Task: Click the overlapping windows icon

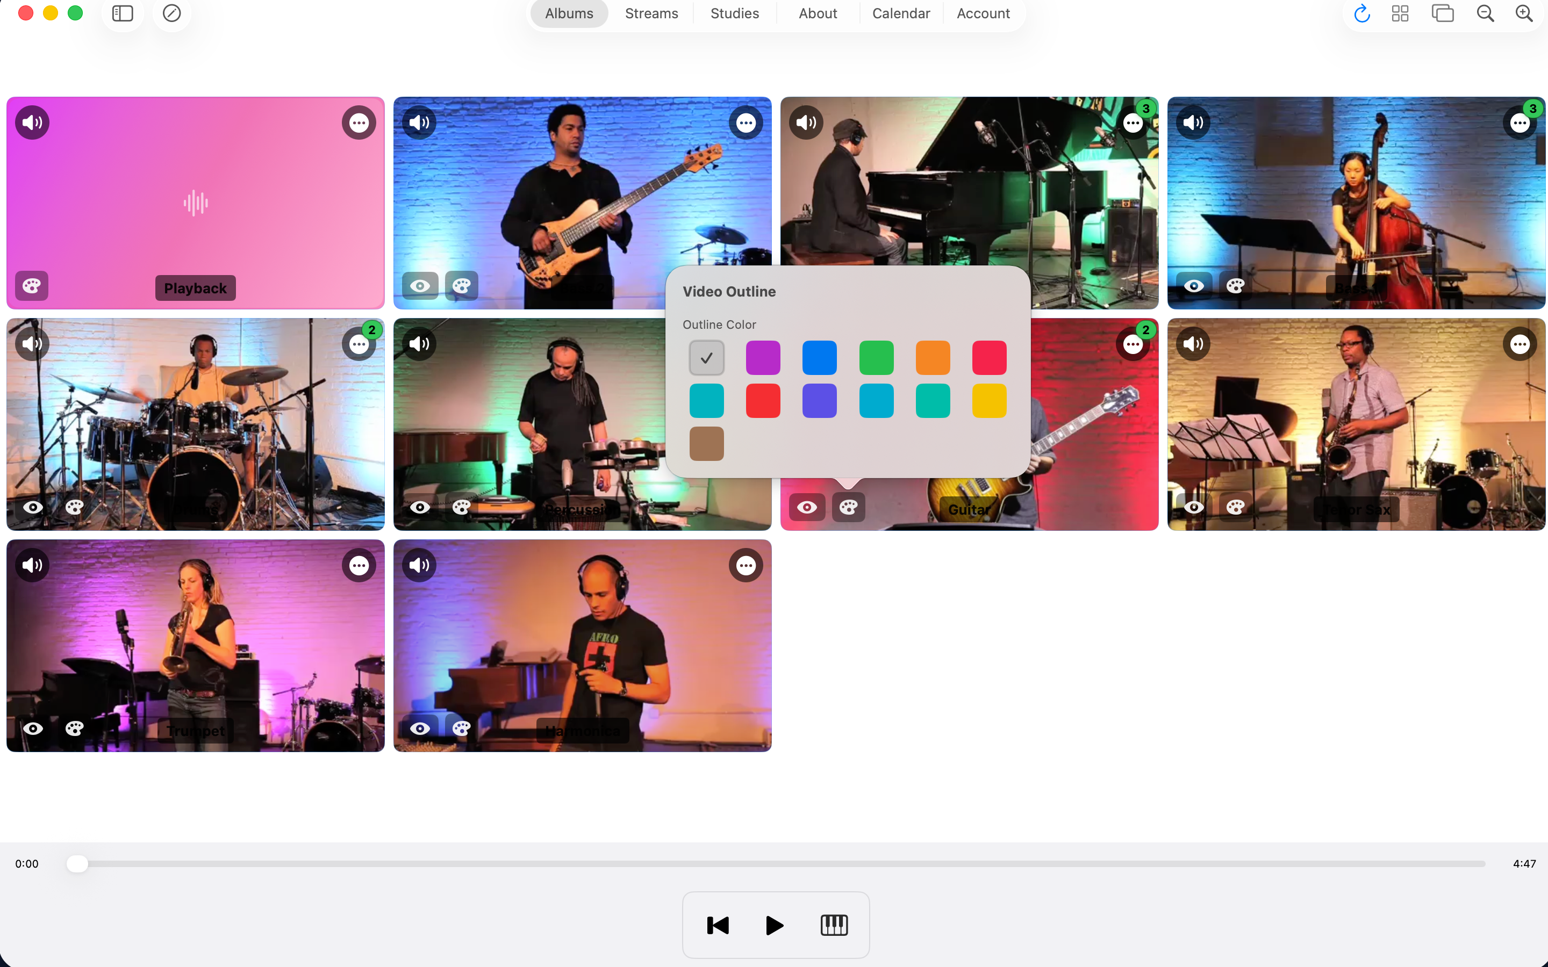Action: (x=1443, y=13)
